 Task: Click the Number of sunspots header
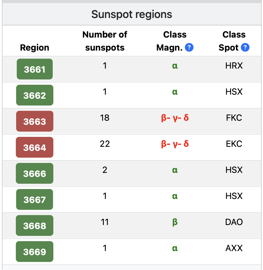tap(105, 41)
